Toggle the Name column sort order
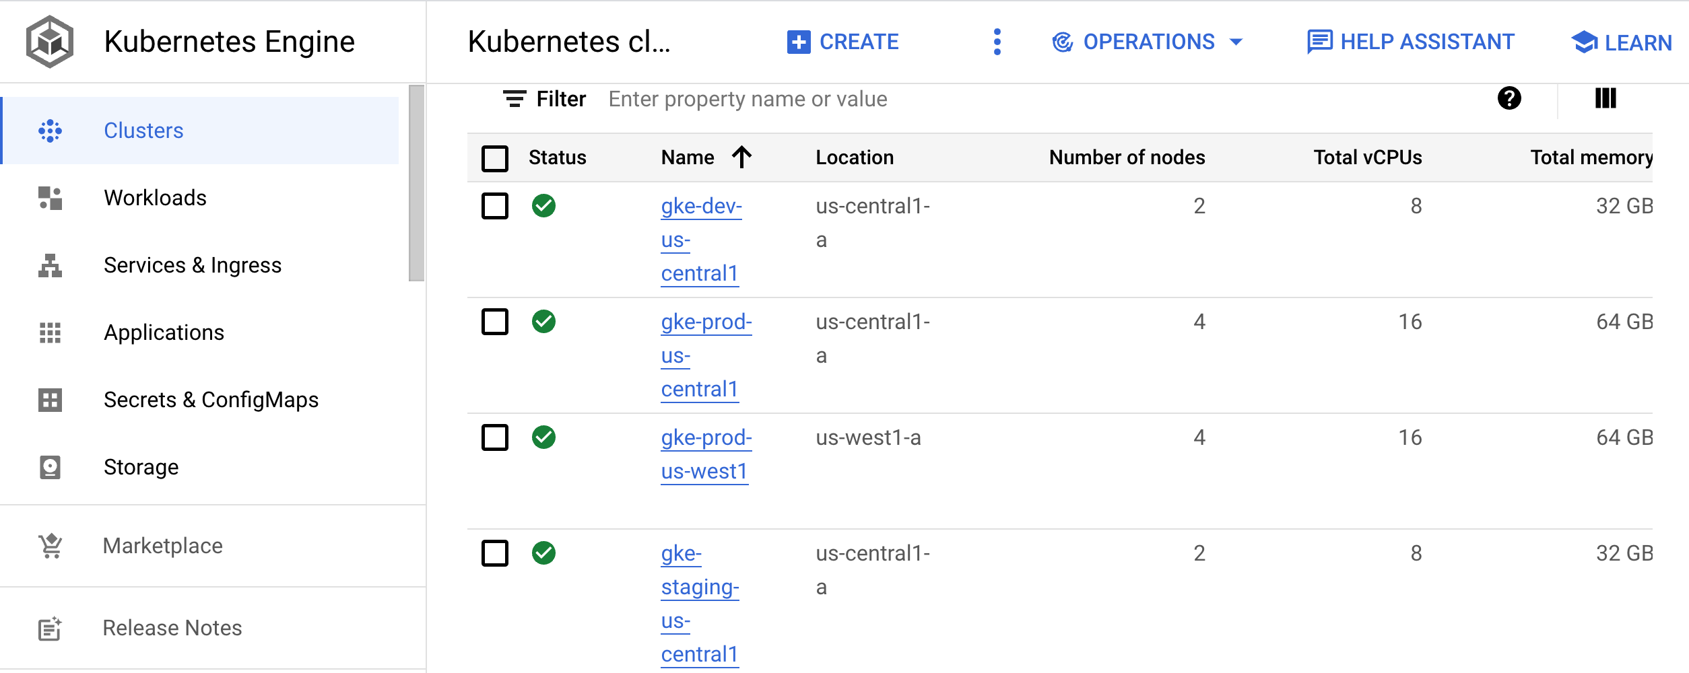 (x=741, y=157)
